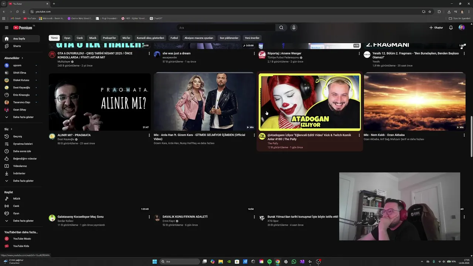Open WhatsApp from the taskbar
Image resolution: width=473 pixels, height=266 pixels.
click(x=294, y=262)
